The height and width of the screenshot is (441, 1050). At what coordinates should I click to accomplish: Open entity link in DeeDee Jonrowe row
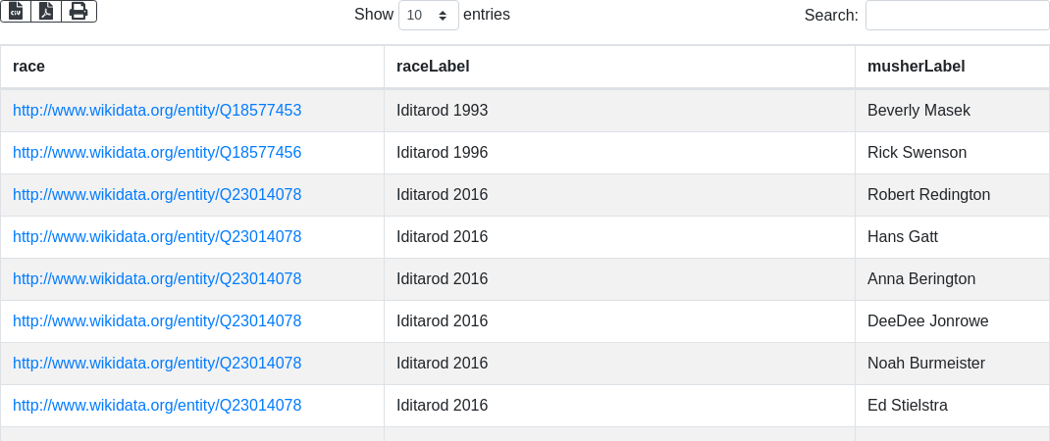tap(157, 321)
